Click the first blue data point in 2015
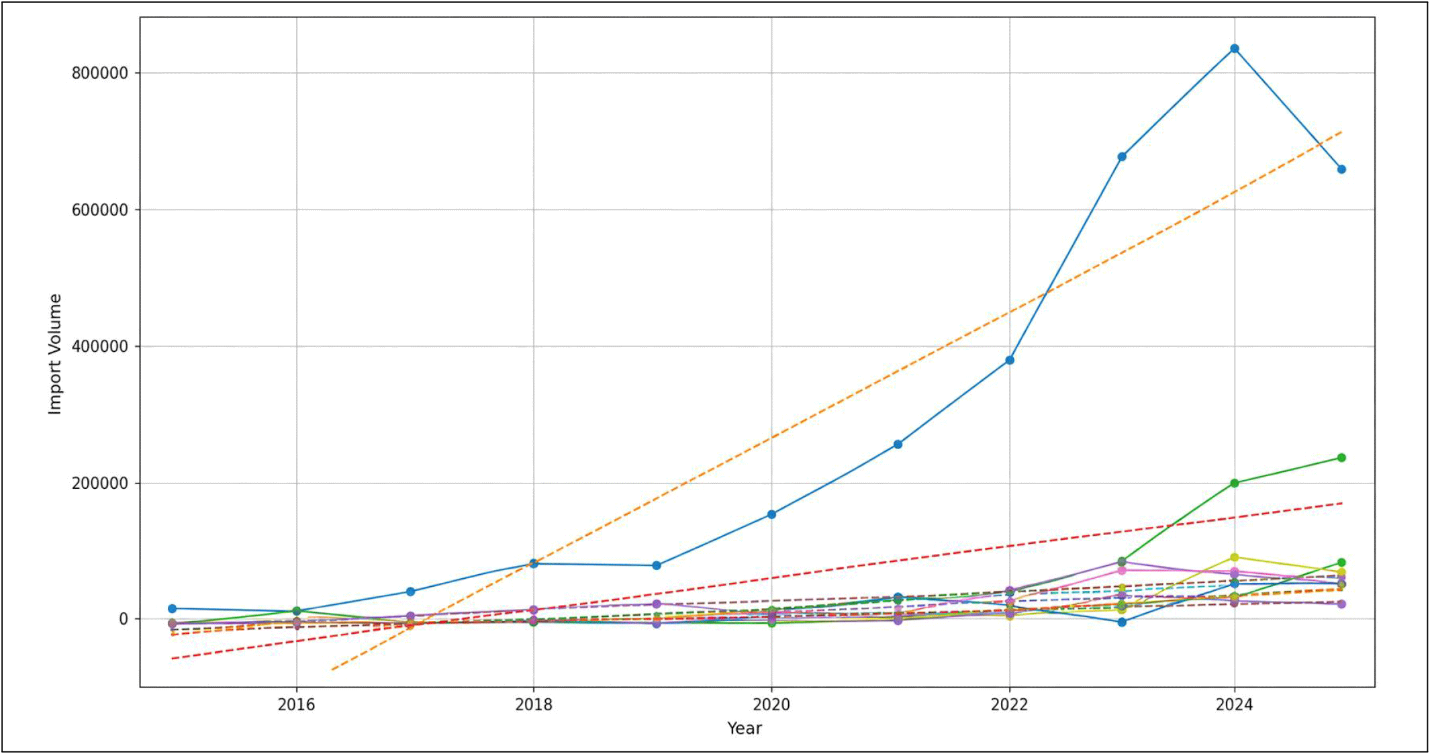The image size is (1430, 754). [172, 608]
